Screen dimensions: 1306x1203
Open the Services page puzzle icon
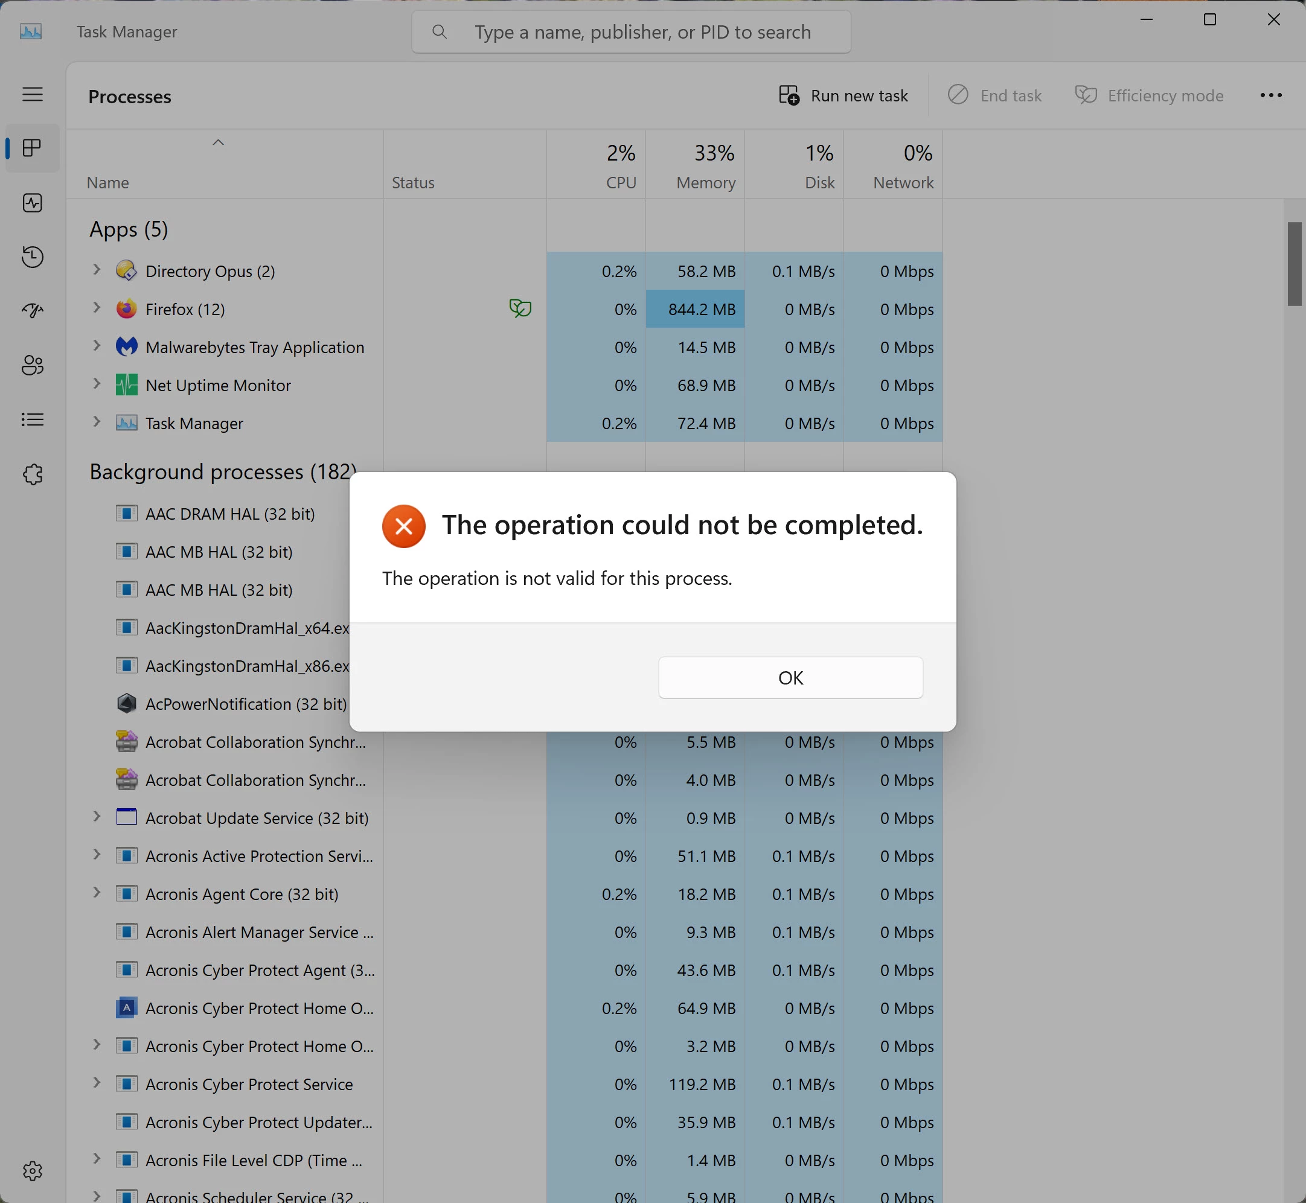click(33, 474)
